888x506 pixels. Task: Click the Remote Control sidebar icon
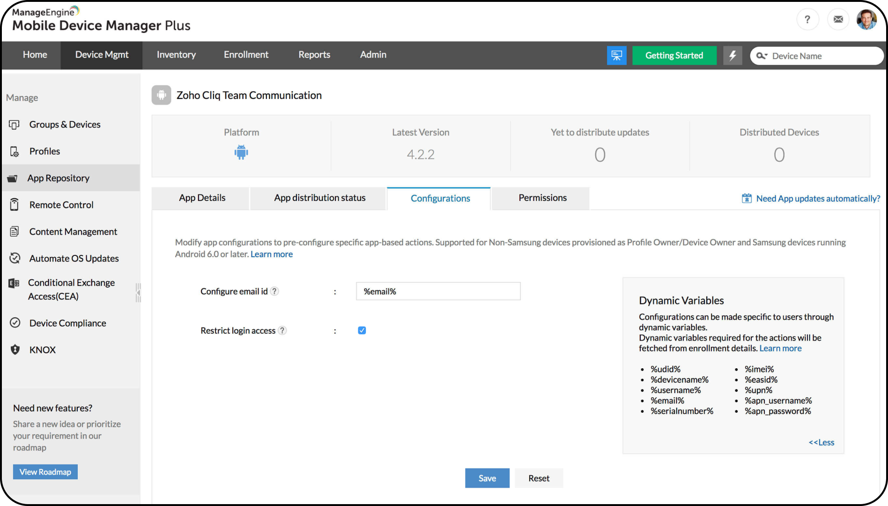pos(15,205)
